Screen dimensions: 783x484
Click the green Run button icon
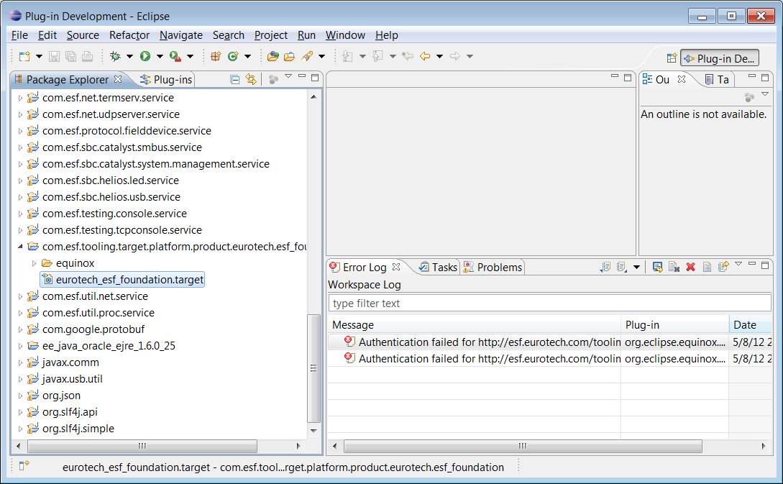coord(145,56)
